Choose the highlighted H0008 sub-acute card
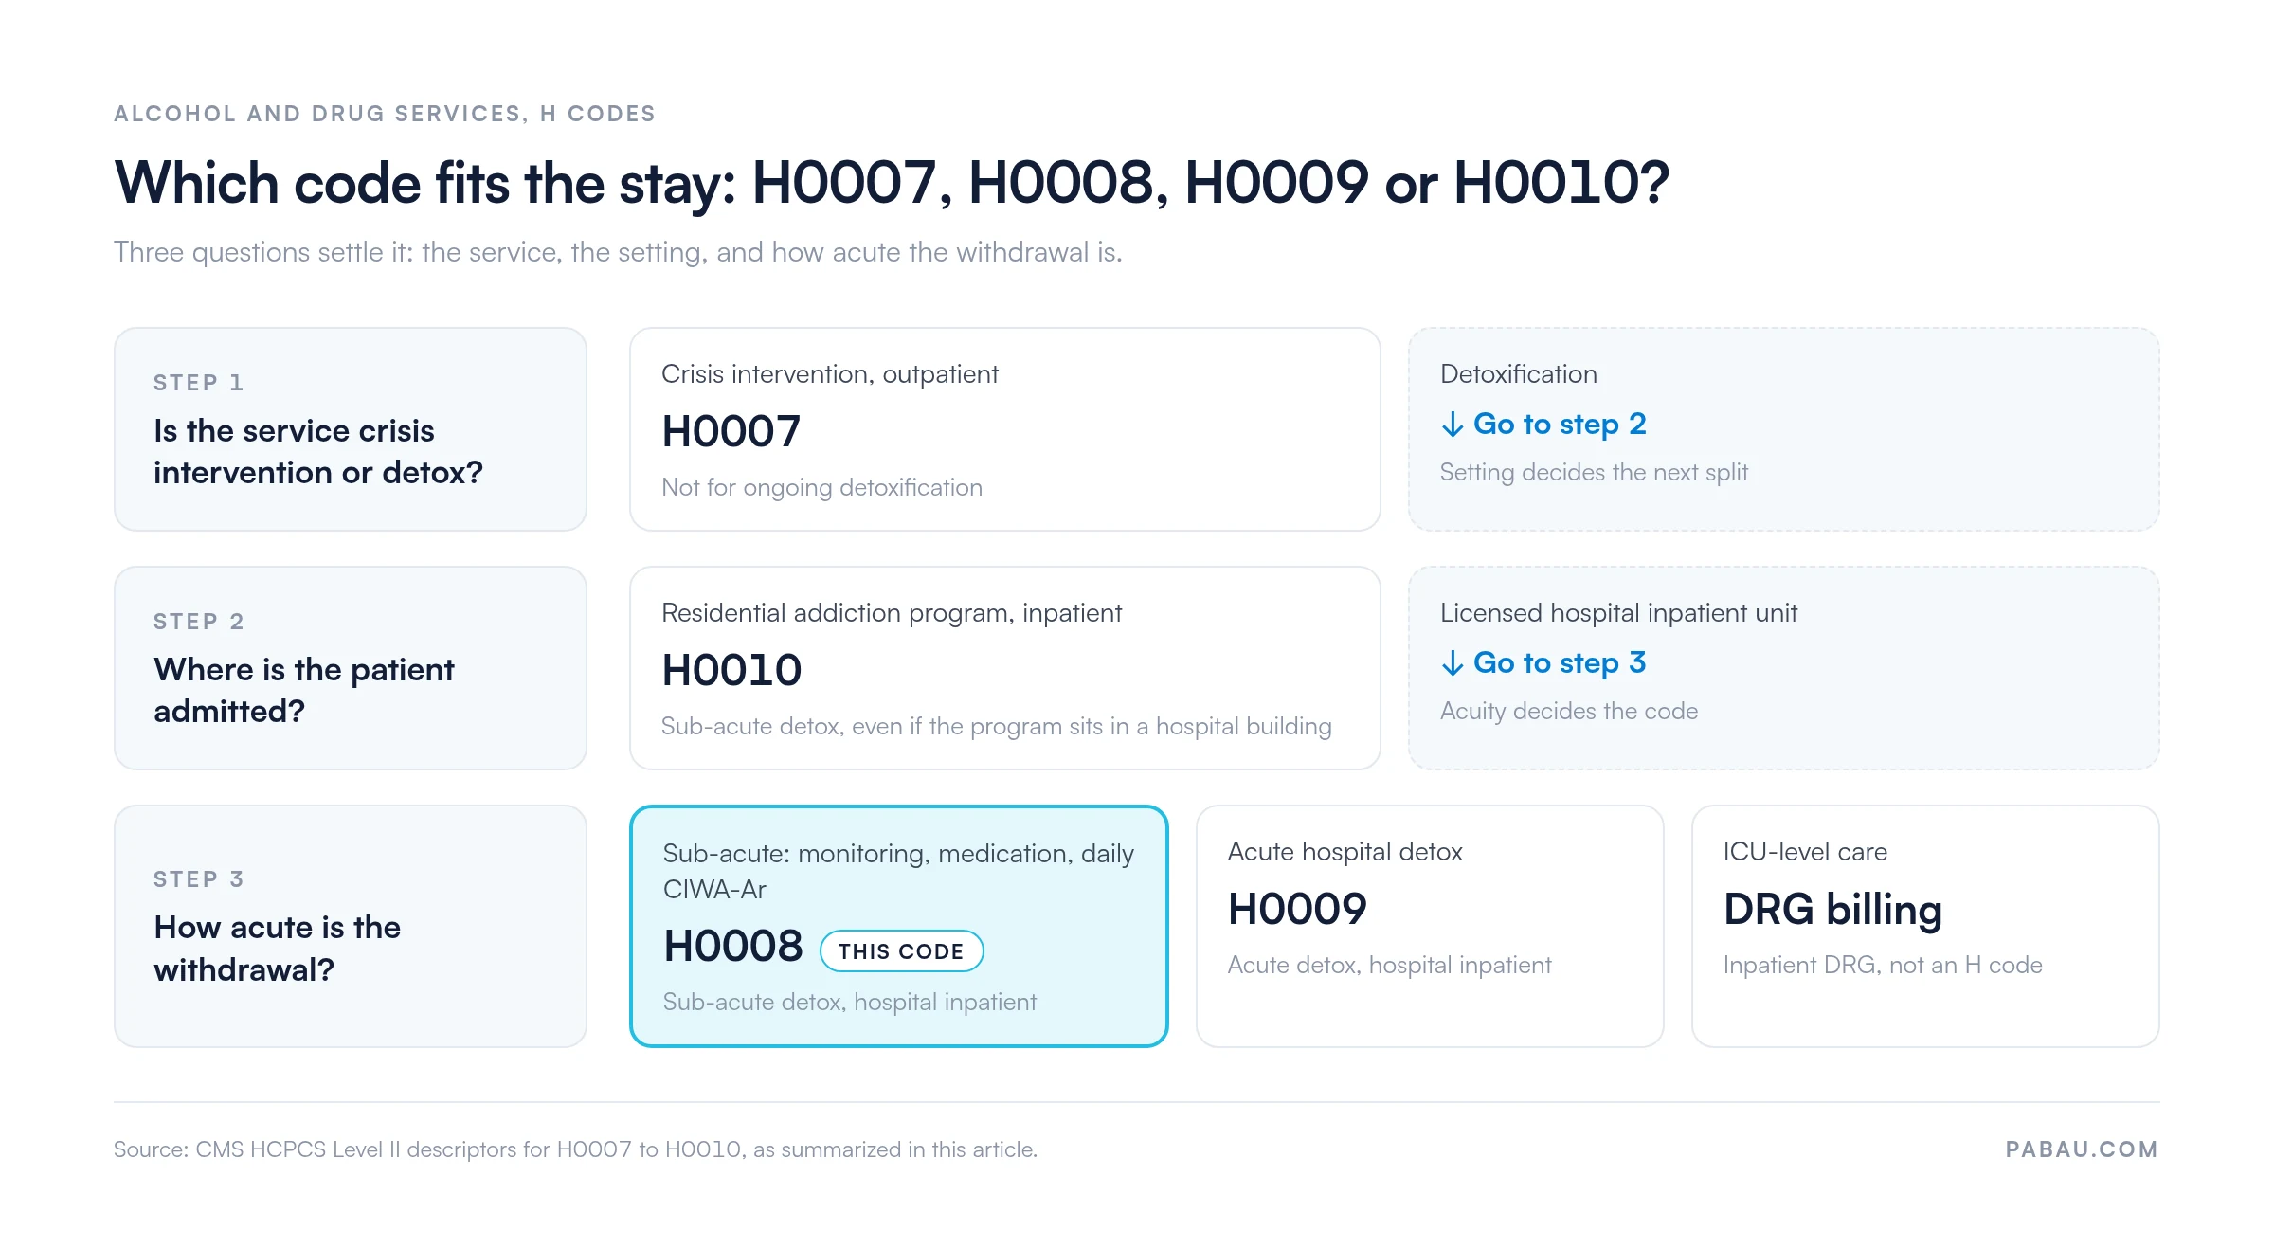The height and width of the screenshot is (1249, 2274). coord(899,926)
